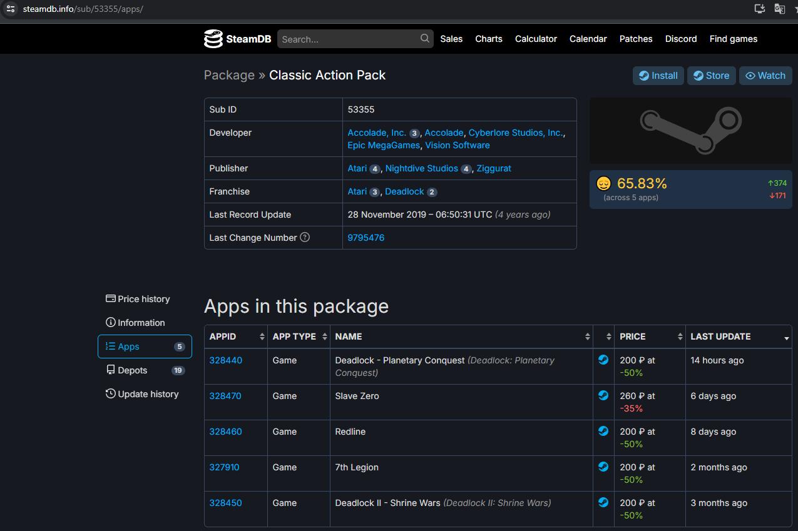Screen dimensions: 798x531
Task: Open app ID 328450 link
Action: point(226,503)
